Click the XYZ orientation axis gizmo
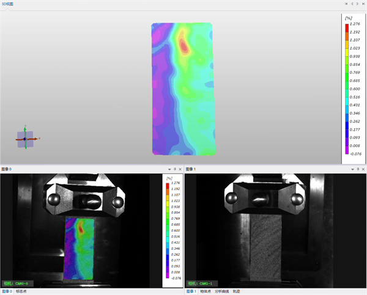 (26, 139)
